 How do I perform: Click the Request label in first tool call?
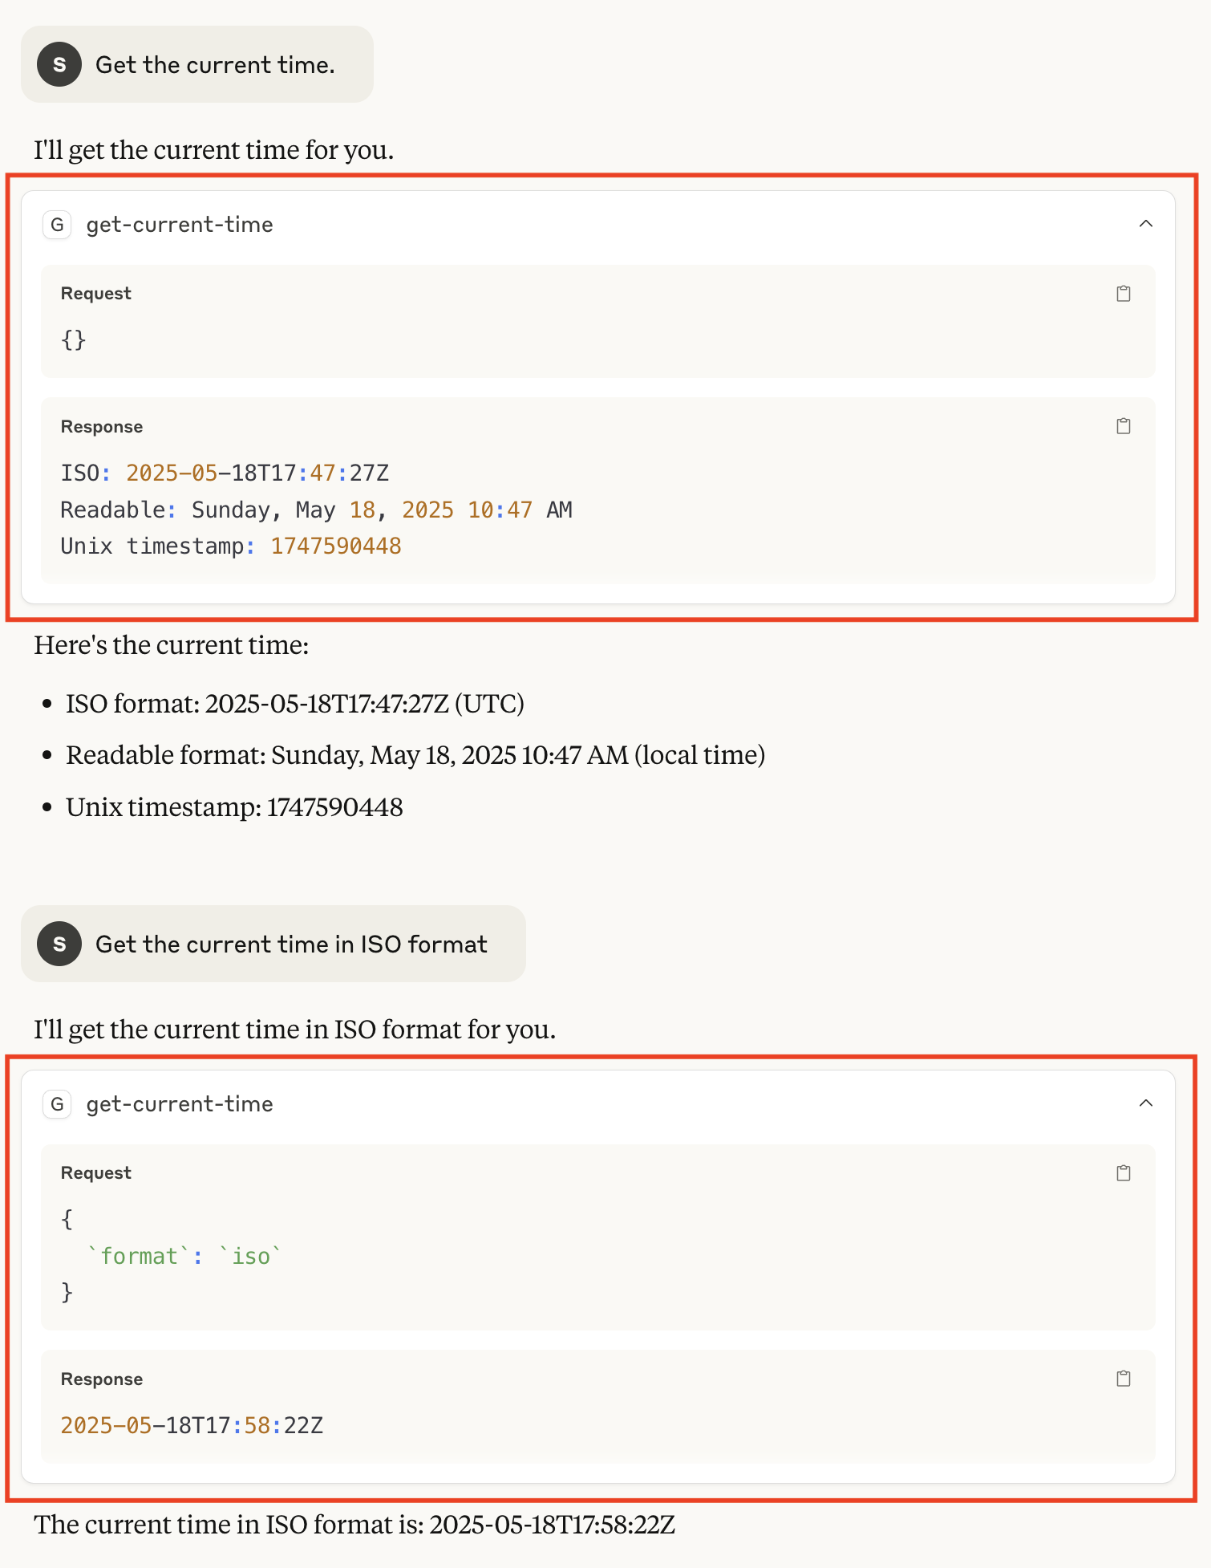(95, 293)
